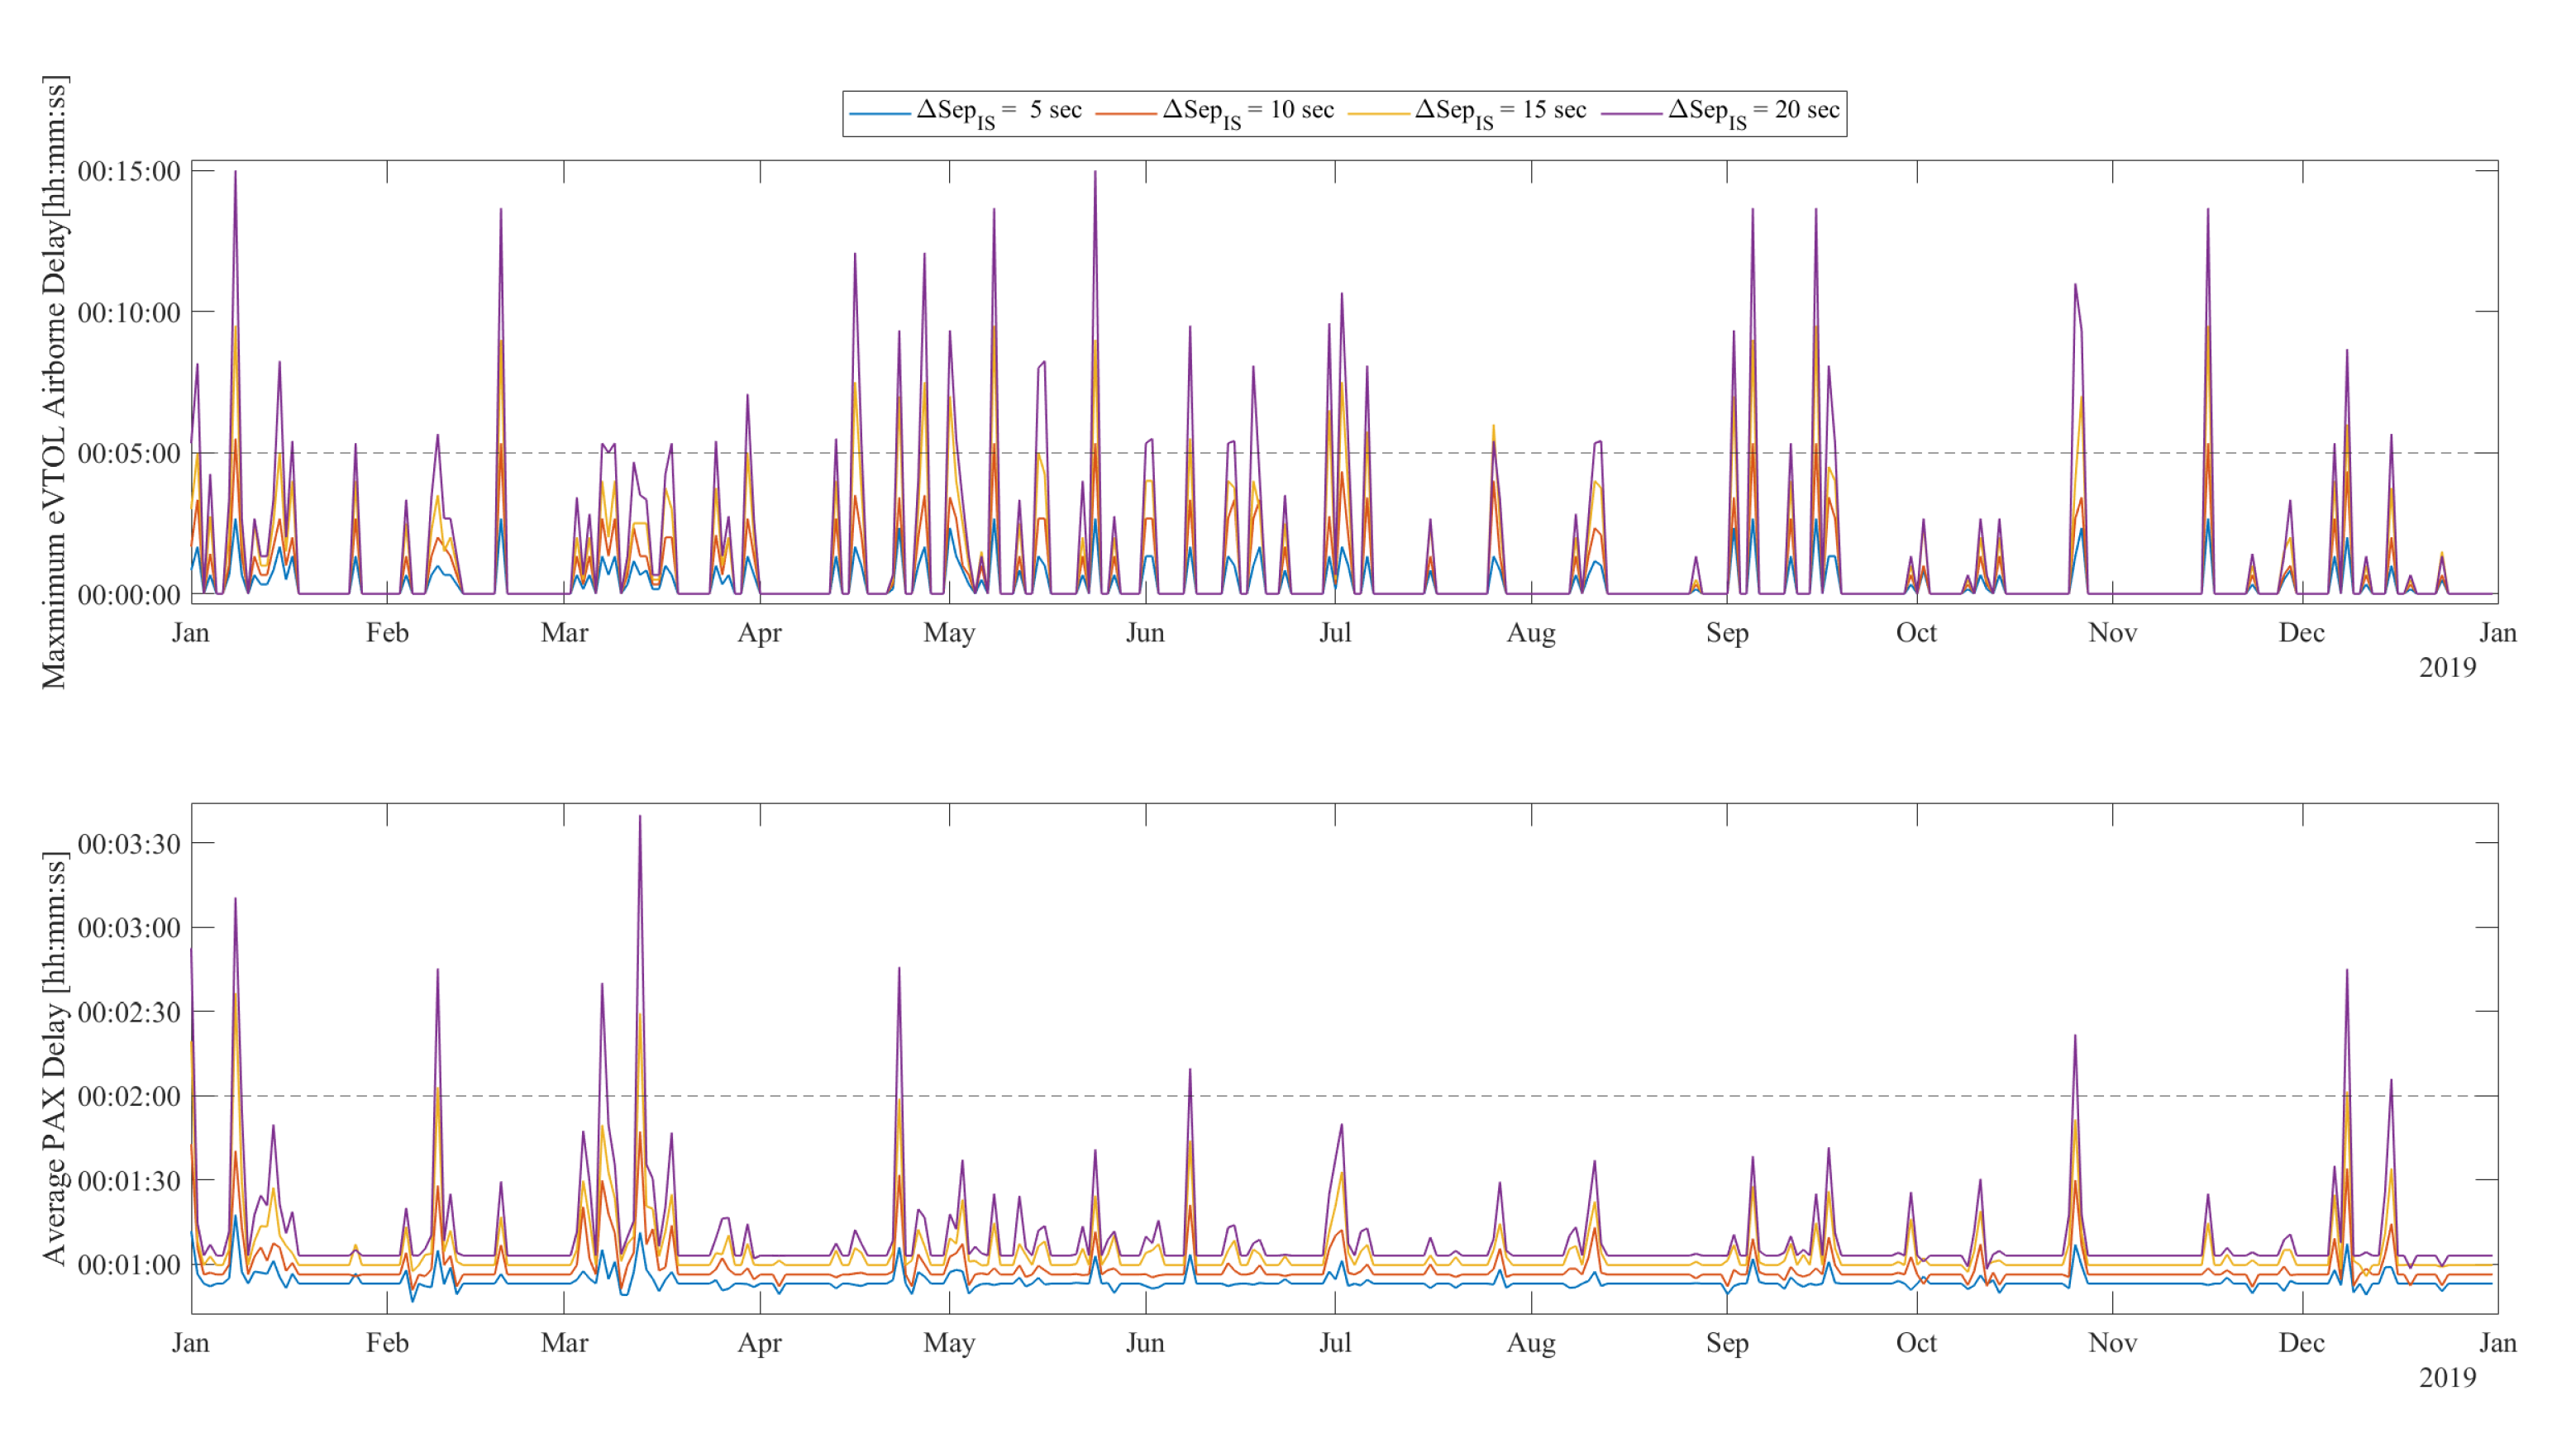Image resolution: width=2576 pixels, height=1443 pixels.
Task: Click the blue 5 sec legend line
Action: point(879,114)
